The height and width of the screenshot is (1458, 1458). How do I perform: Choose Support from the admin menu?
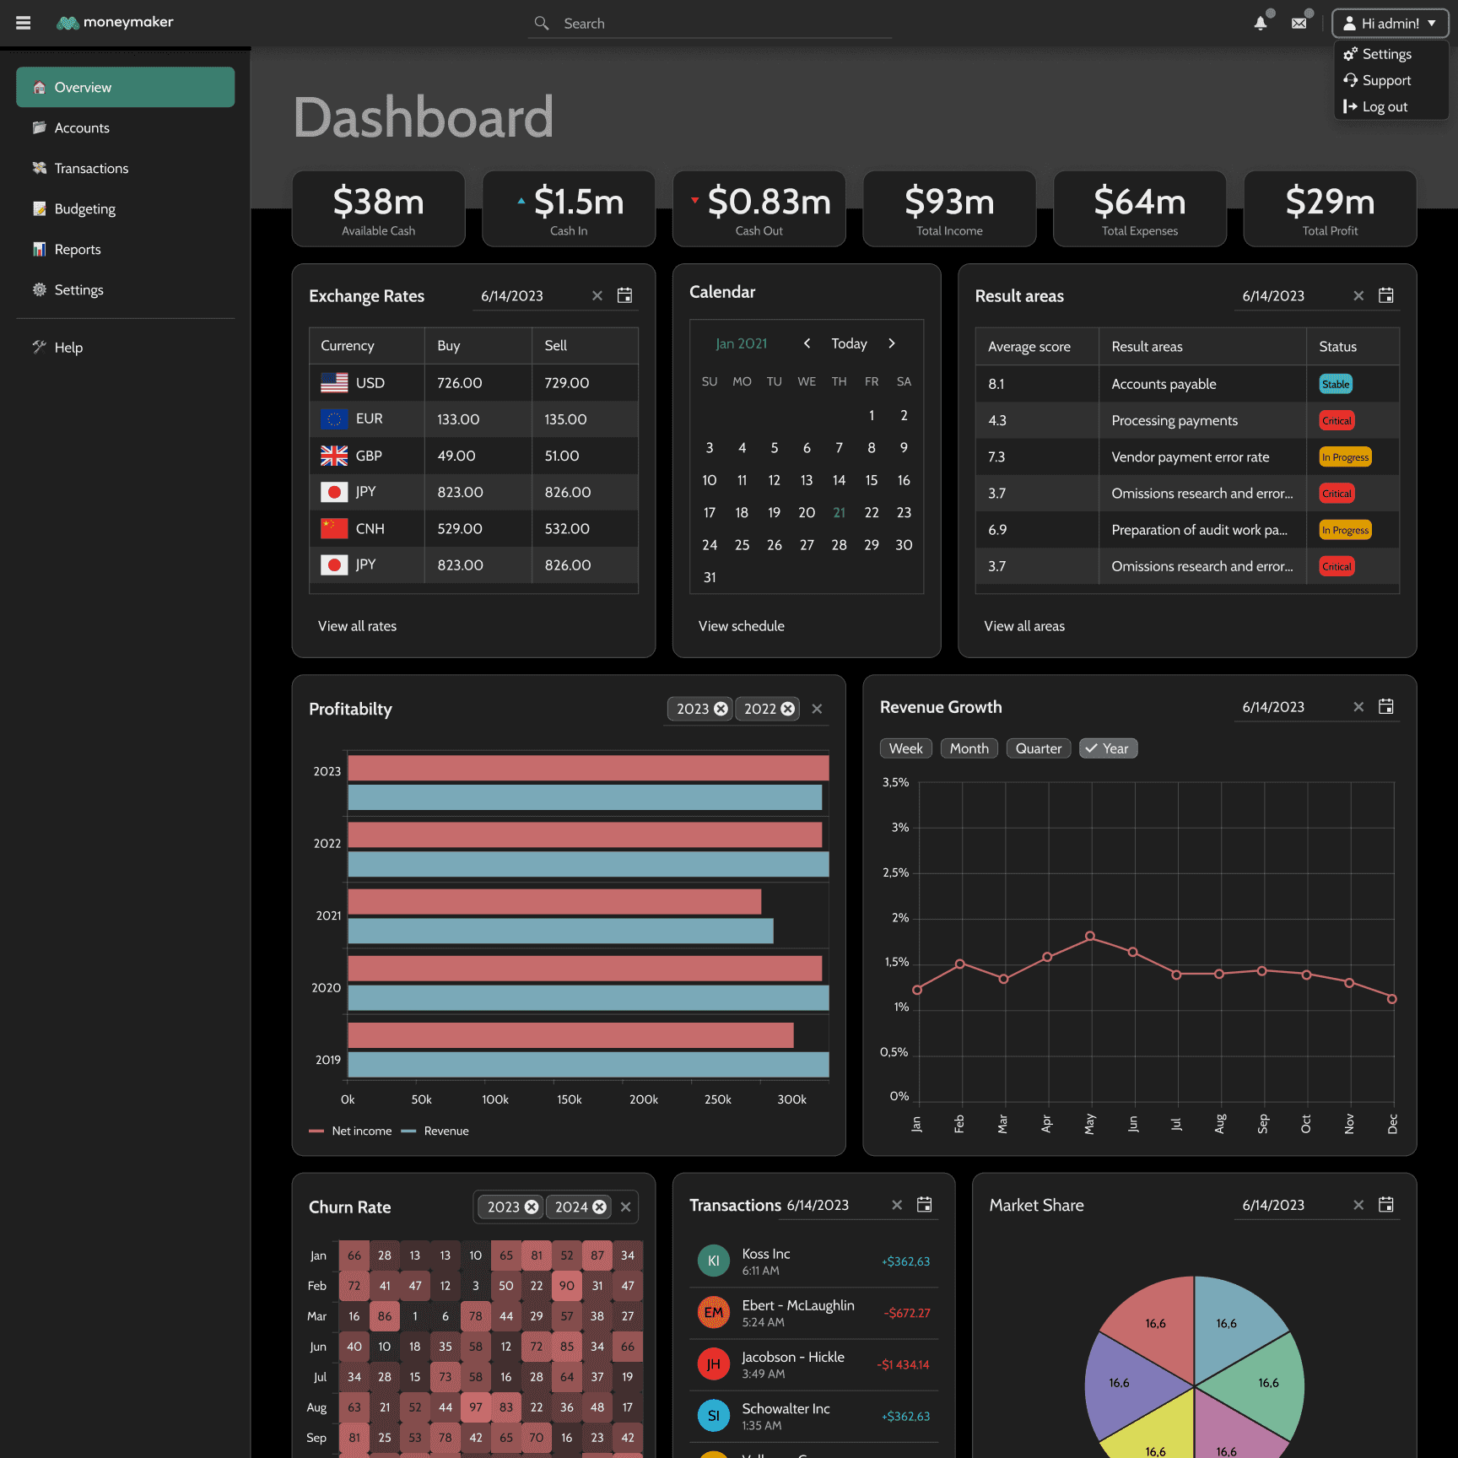[x=1385, y=80]
